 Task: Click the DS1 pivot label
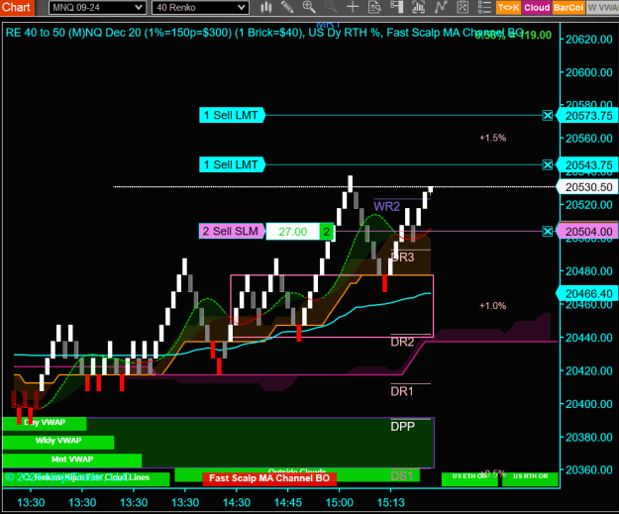point(401,476)
